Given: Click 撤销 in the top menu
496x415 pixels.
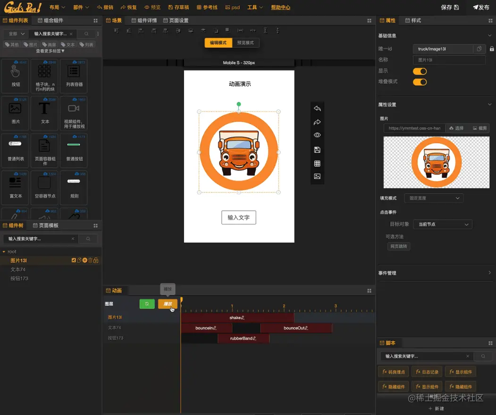Looking at the screenshot, I should (105, 7).
